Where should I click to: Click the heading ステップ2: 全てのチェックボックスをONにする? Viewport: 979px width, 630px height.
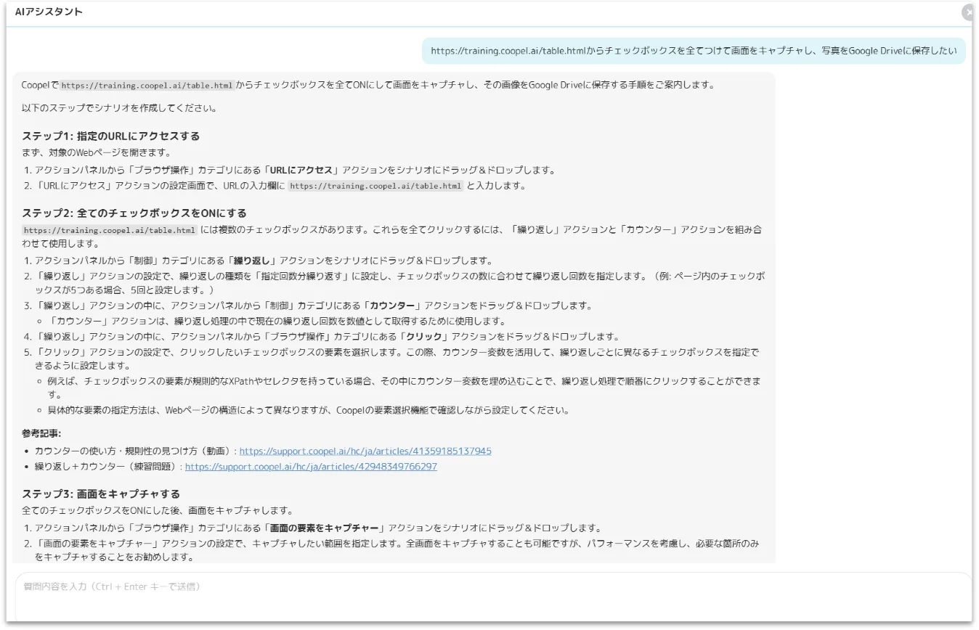click(x=134, y=213)
